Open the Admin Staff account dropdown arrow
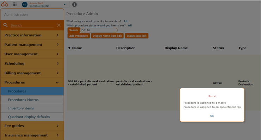261x140 pixels. click(65, 5)
